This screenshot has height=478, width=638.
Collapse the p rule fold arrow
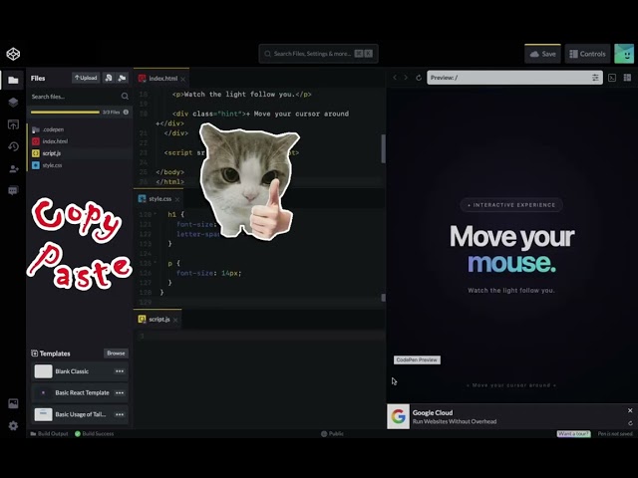tap(155, 263)
